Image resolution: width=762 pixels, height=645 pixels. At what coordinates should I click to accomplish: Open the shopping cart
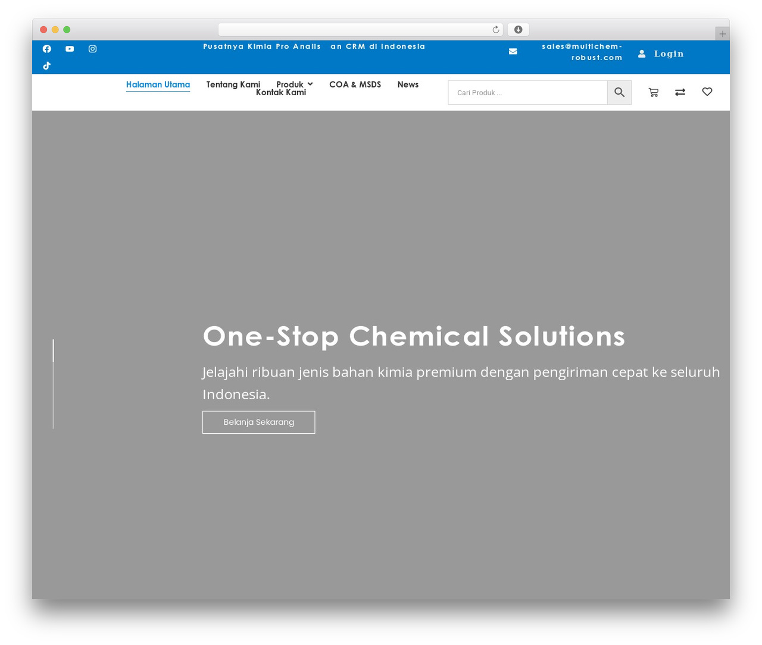coord(654,92)
